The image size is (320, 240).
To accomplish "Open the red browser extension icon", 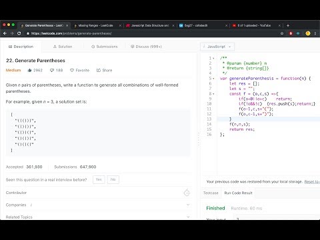I will pyautogui.click(x=291, y=33).
